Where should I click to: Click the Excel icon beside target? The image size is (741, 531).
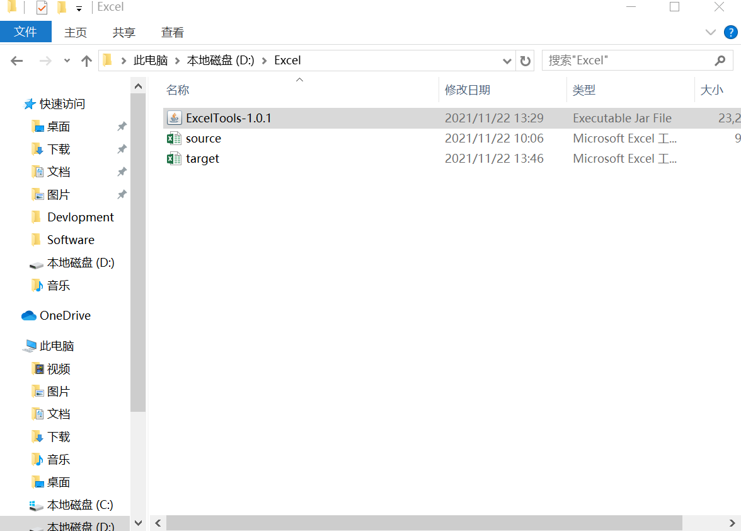click(x=175, y=158)
